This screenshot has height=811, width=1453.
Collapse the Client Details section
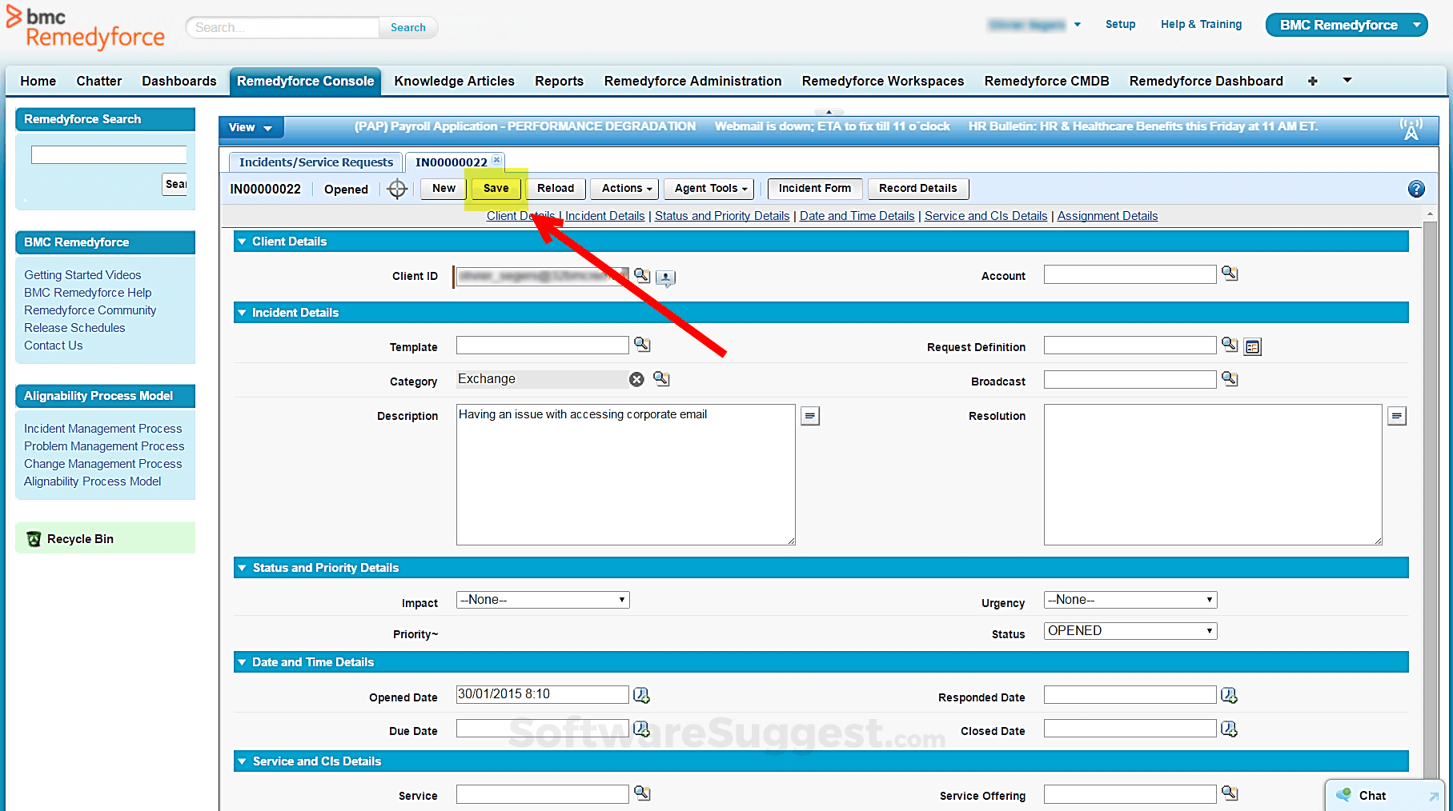242,242
